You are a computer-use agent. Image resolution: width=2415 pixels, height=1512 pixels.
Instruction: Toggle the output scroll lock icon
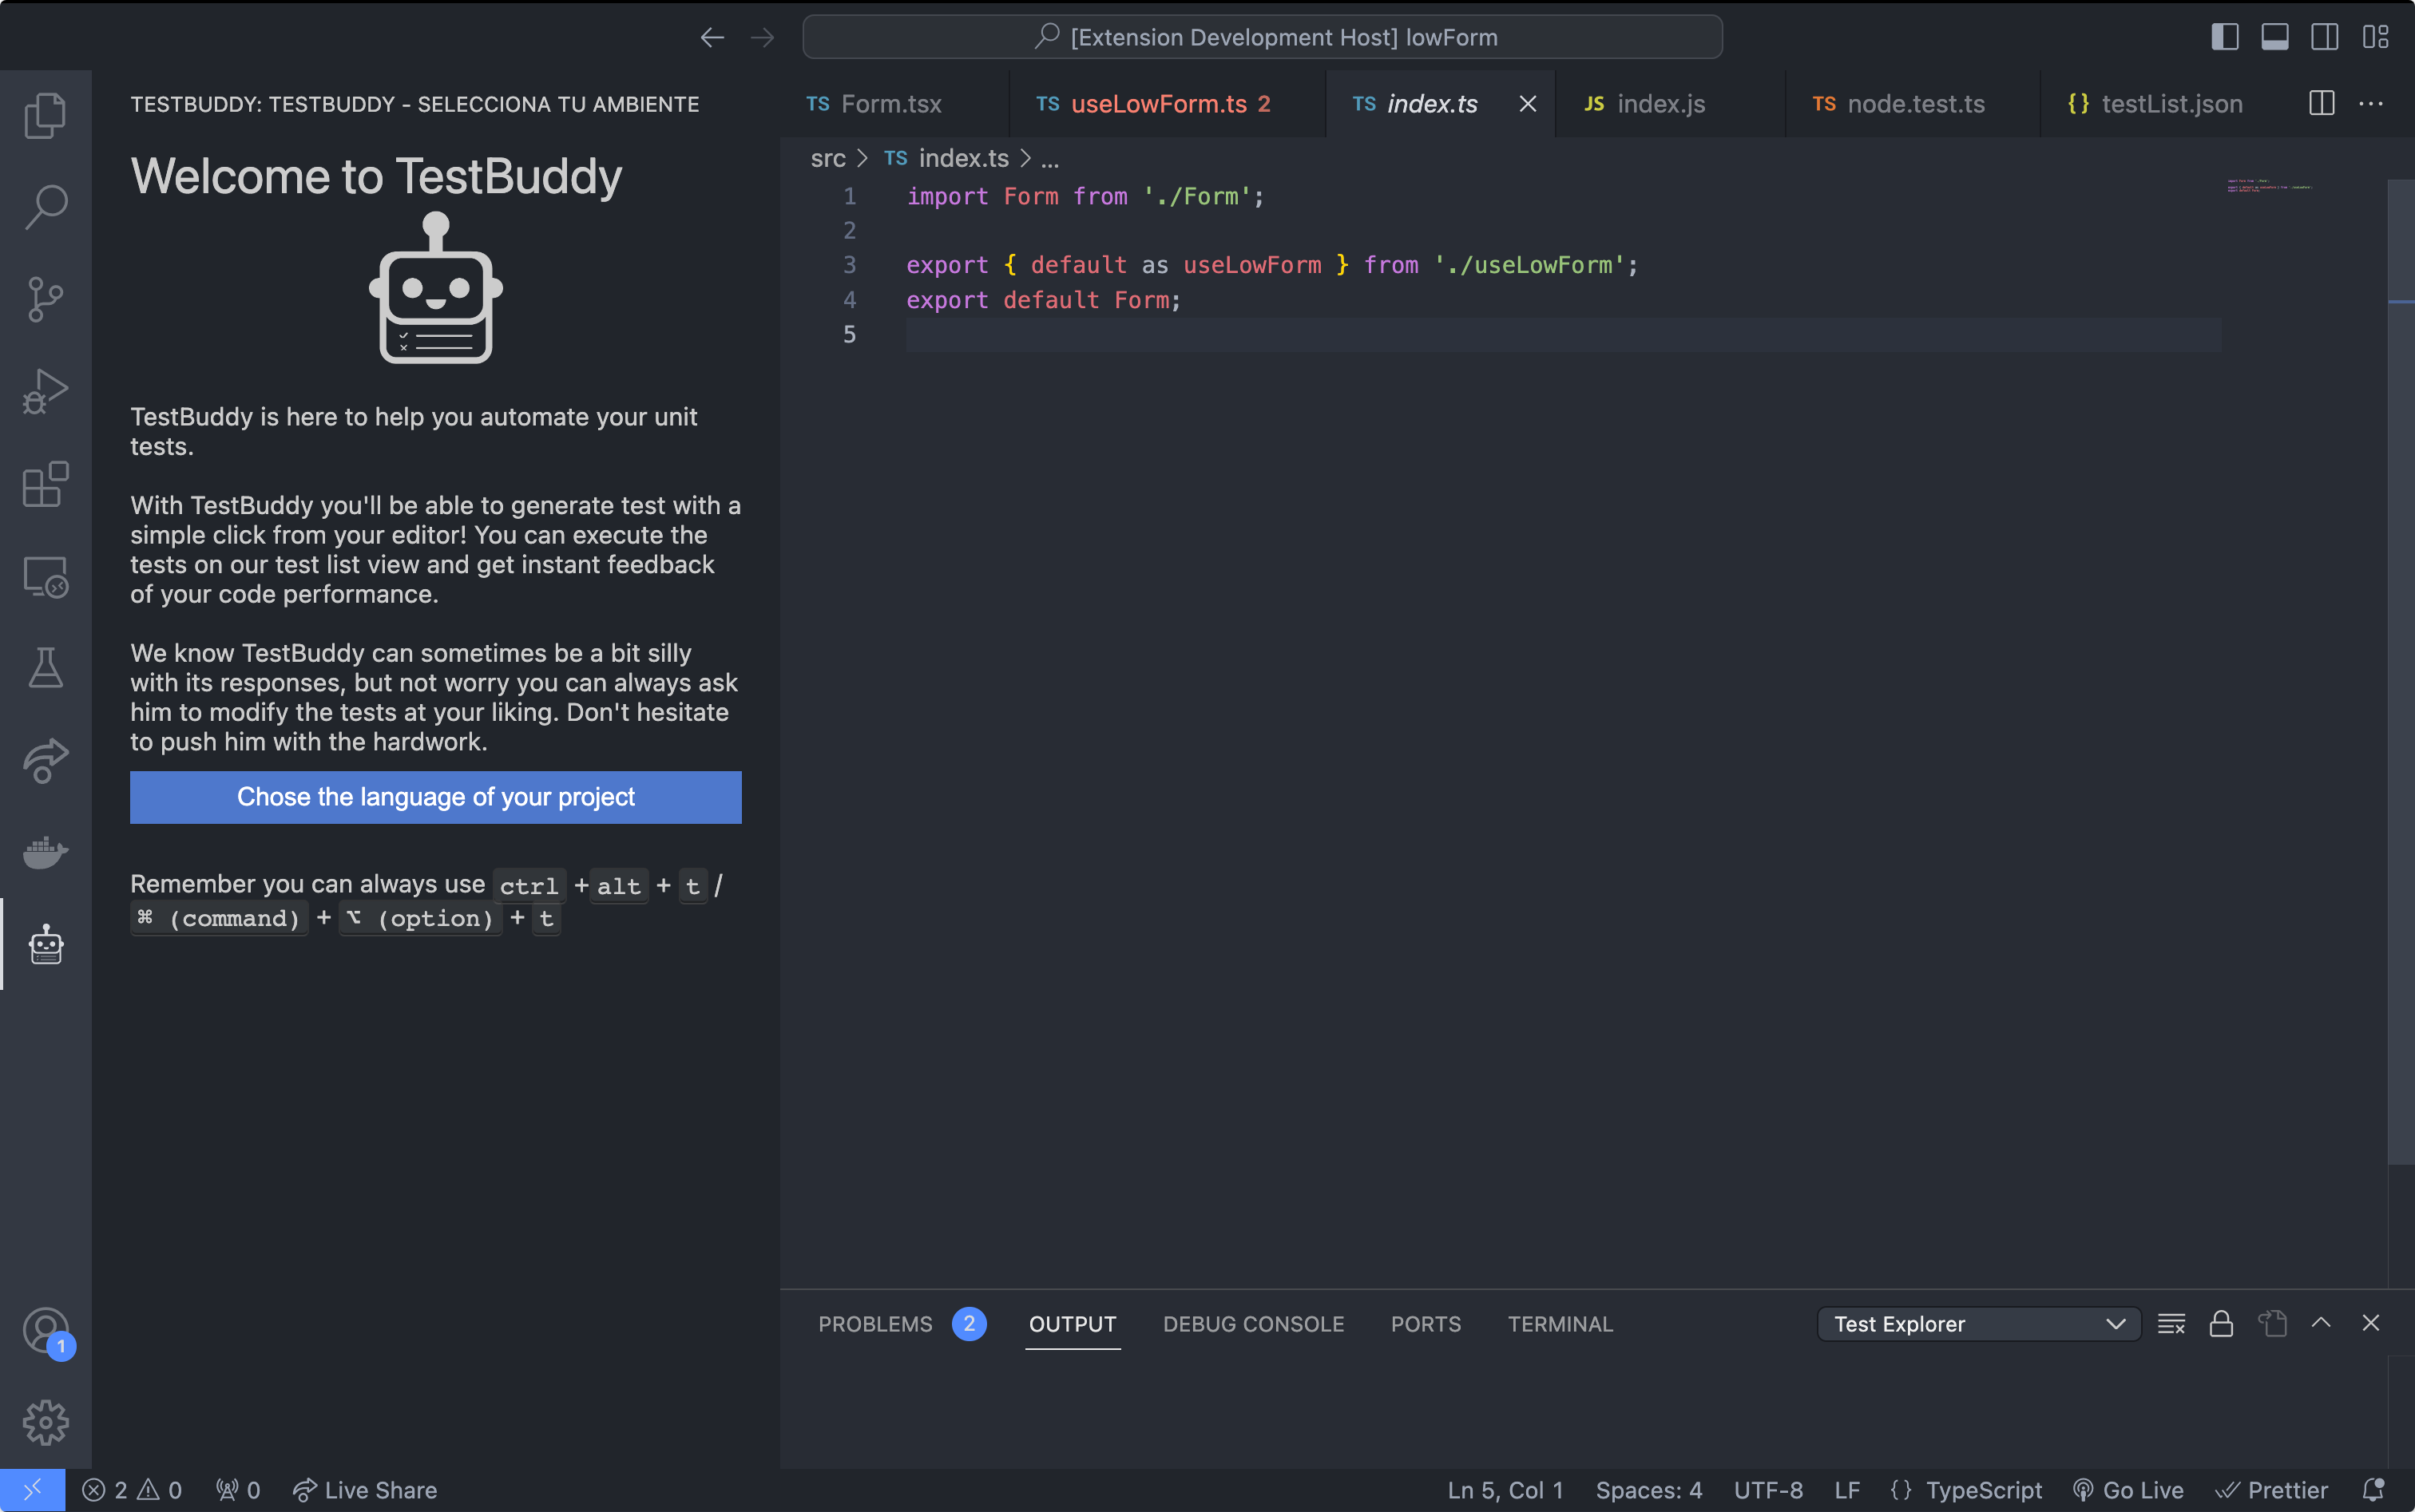2221,1324
